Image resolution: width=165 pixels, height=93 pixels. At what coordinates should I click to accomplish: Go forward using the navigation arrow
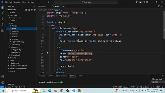coord(52,2)
